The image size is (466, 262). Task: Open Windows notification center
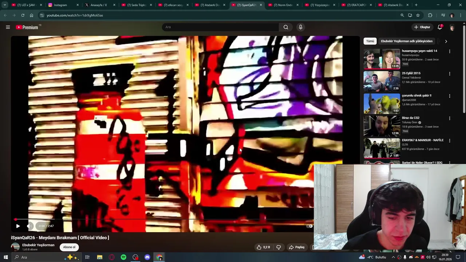[458, 257]
